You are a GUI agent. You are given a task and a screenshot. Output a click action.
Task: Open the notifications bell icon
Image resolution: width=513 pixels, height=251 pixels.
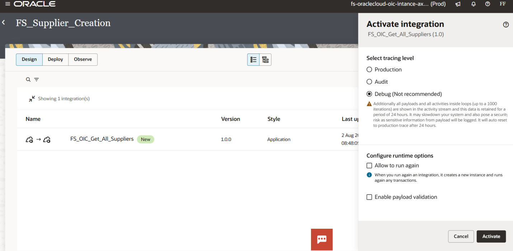point(474,4)
